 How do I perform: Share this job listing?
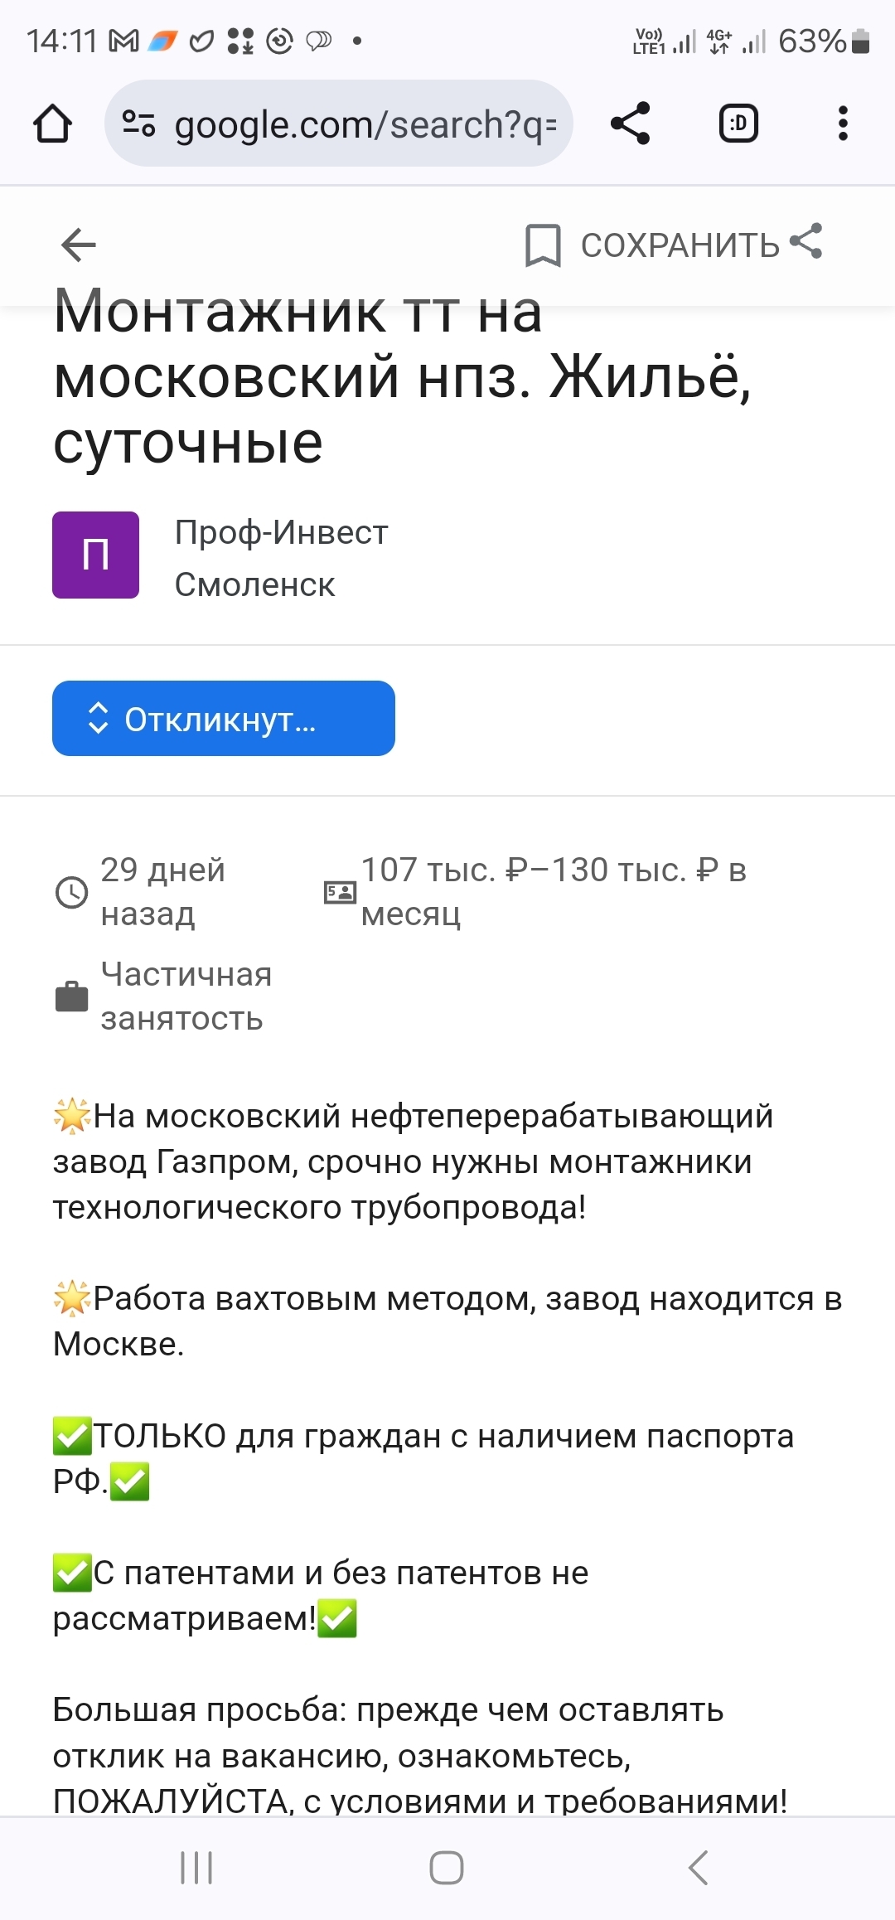(806, 241)
